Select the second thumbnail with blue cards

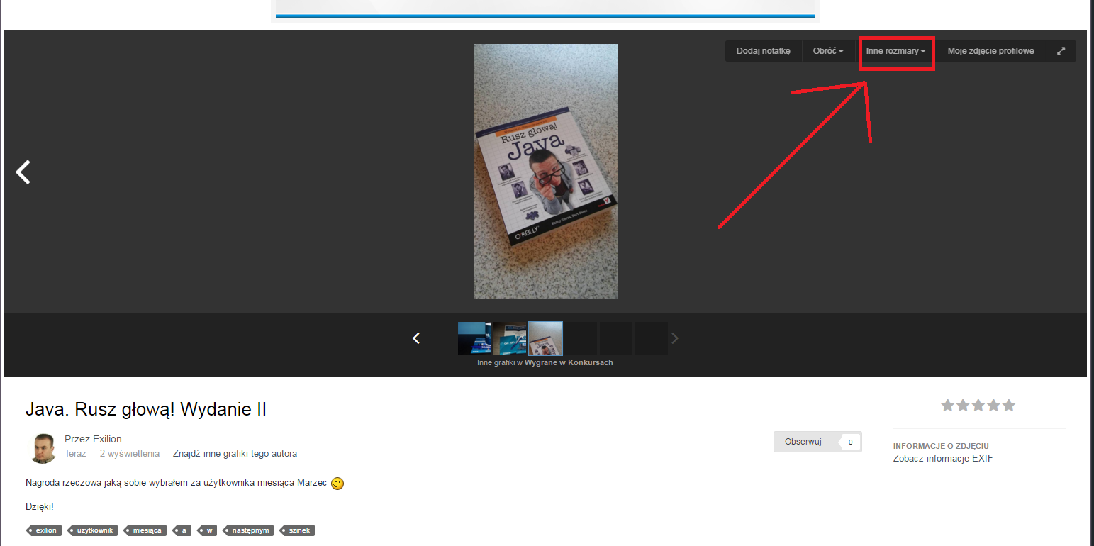coord(510,338)
